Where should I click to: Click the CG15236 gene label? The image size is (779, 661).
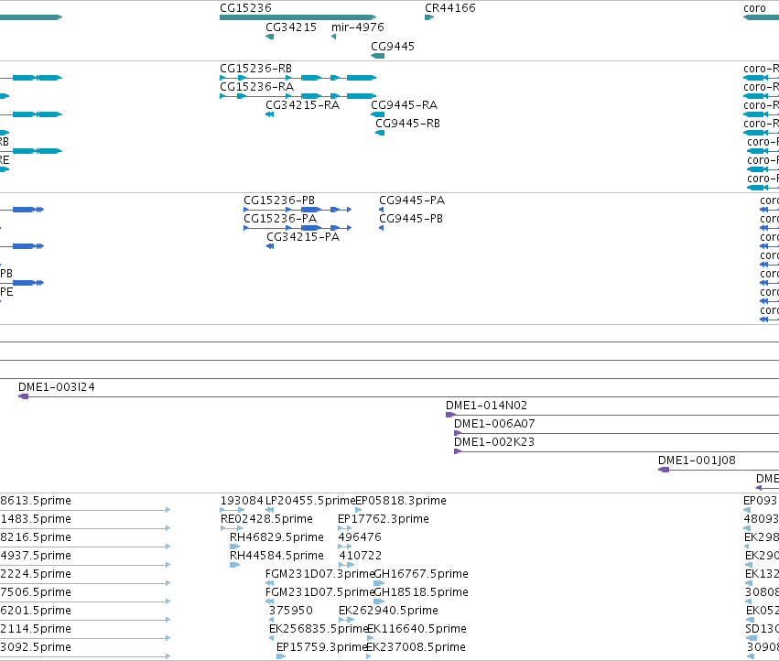[x=245, y=8]
